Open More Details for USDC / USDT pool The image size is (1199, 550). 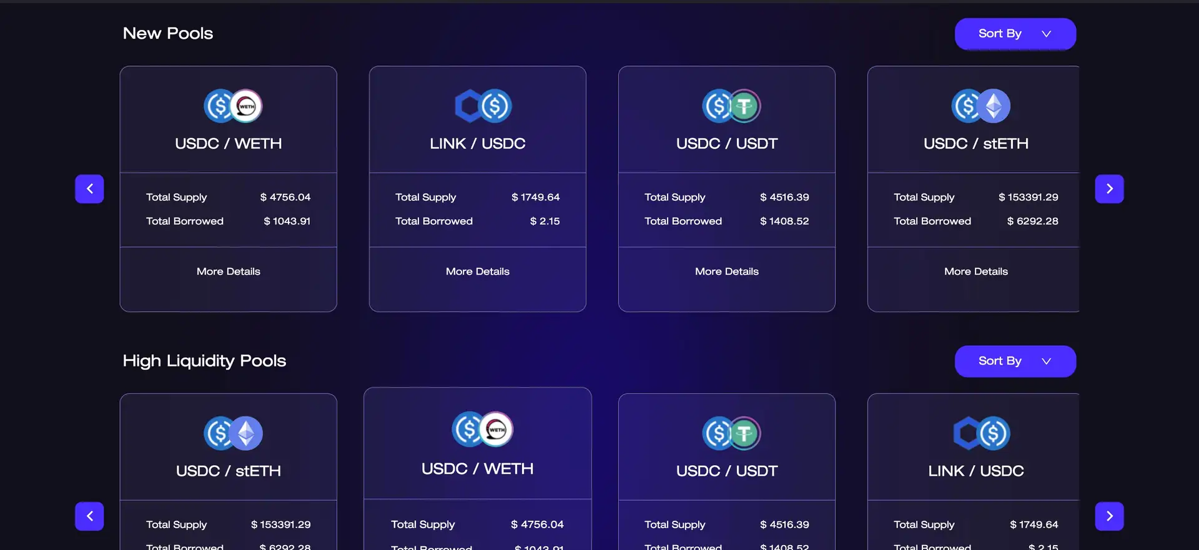(726, 272)
